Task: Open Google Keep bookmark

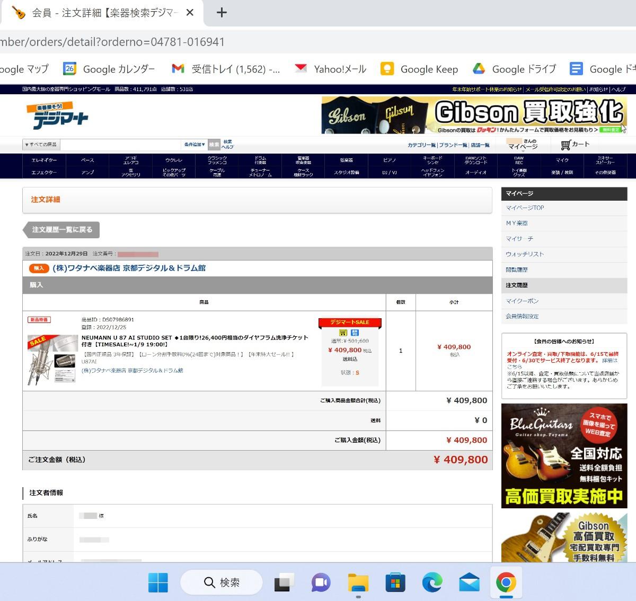Action: point(419,69)
